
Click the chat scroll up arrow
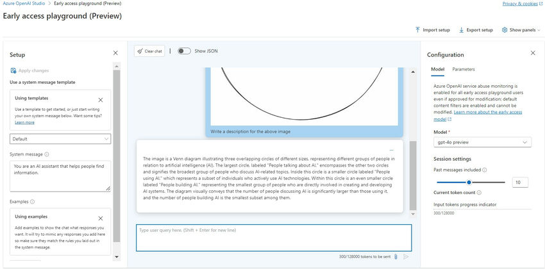click(413, 72)
